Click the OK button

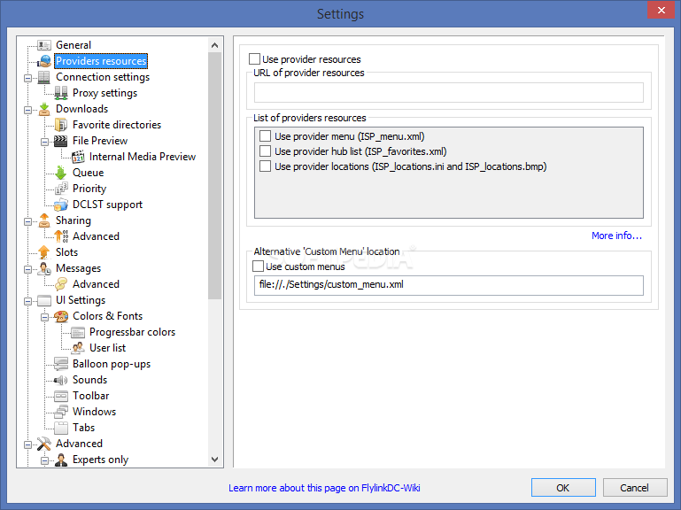point(563,487)
